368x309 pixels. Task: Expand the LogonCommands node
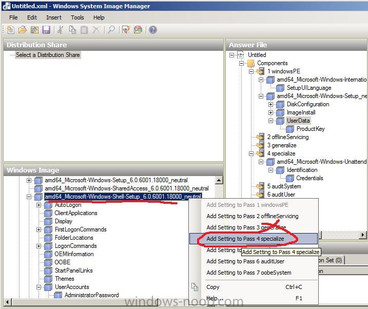[x=38, y=246]
